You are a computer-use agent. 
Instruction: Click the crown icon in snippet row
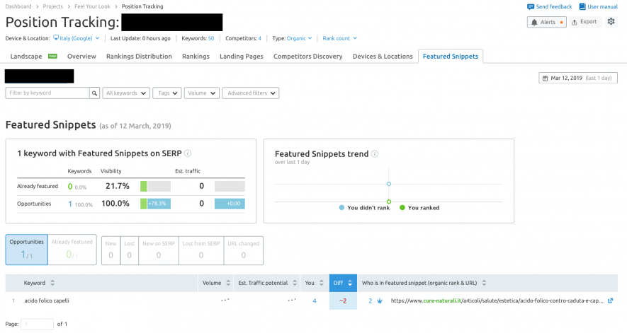click(380, 301)
